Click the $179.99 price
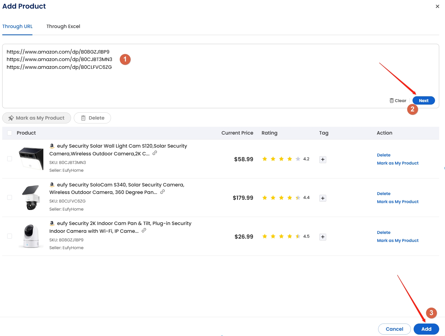 pos(243,198)
